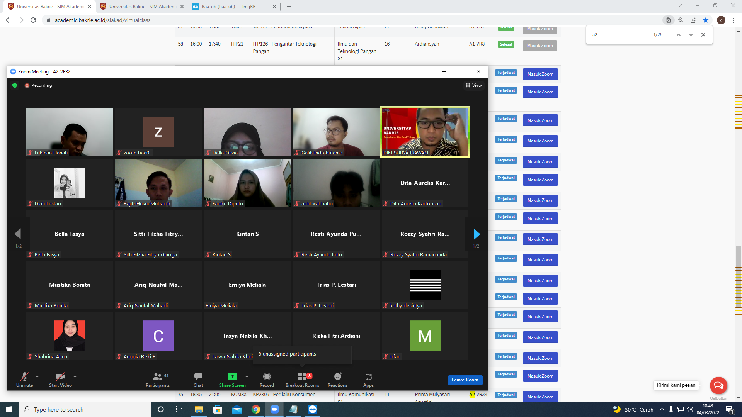Click Leave Room button

point(465,380)
